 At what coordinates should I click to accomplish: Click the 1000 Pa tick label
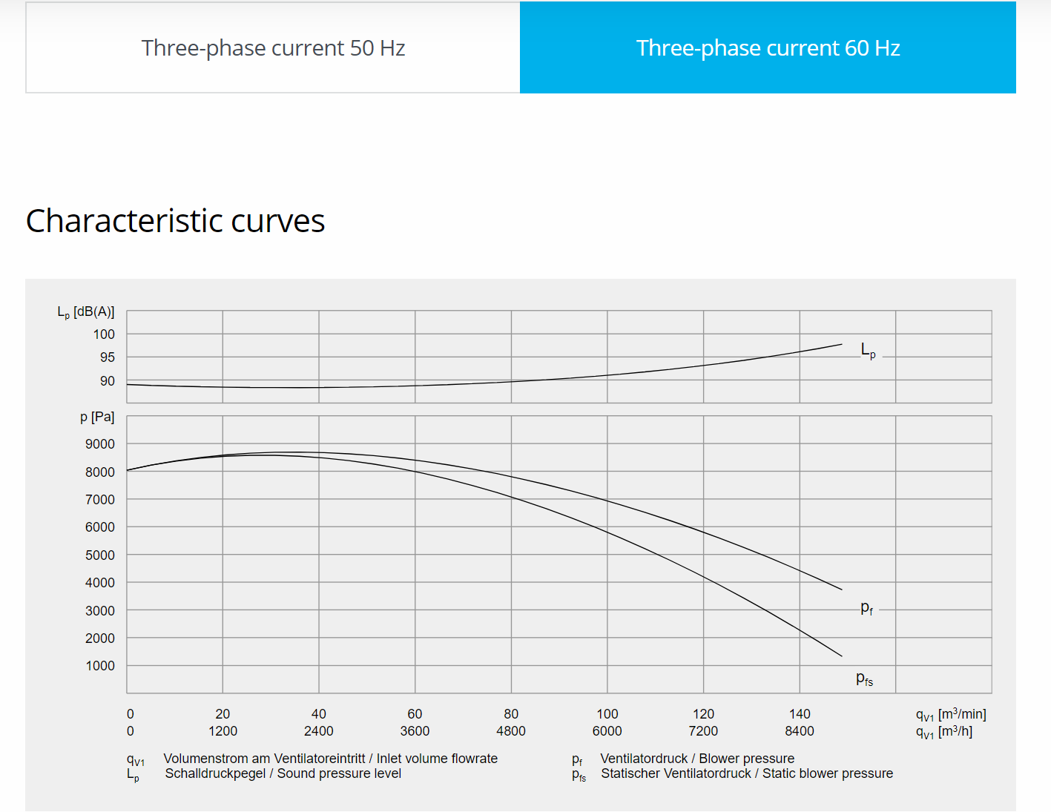(100, 666)
